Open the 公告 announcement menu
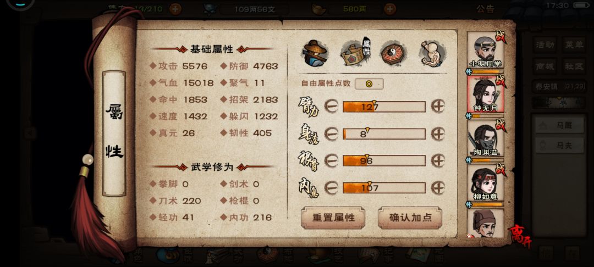The height and width of the screenshot is (267, 594). 485,9
